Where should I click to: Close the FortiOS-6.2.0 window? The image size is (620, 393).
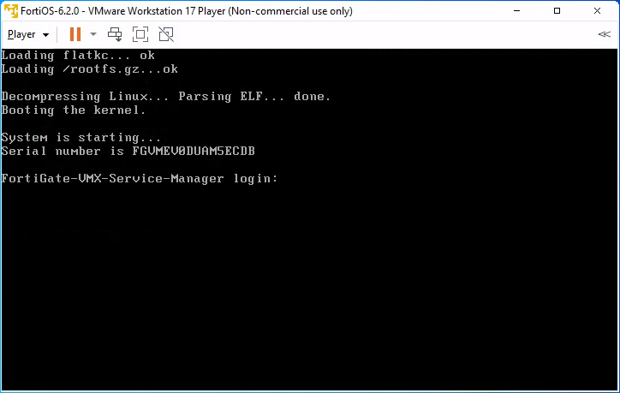coord(597,10)
